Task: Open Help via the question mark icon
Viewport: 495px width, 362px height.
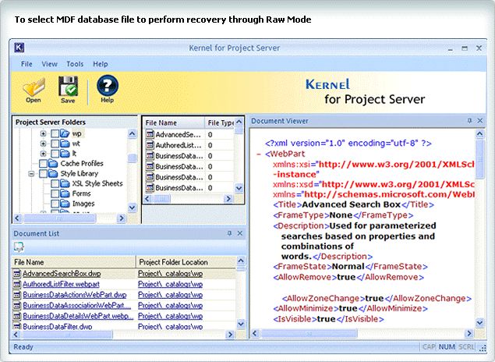Action: tap(107, 86)
